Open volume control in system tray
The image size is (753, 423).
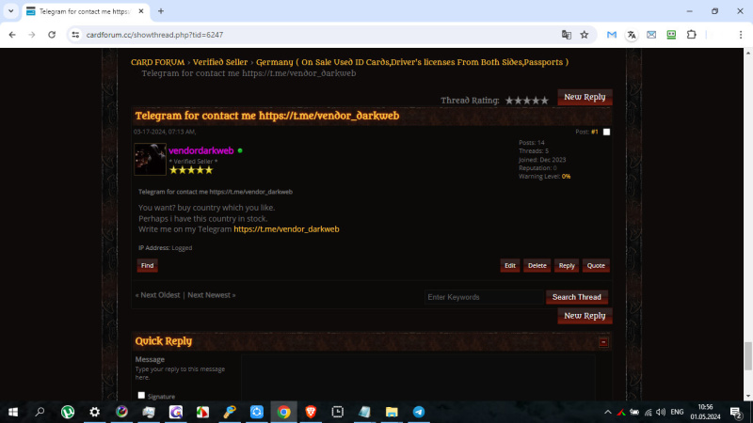(x=661, y=412)
